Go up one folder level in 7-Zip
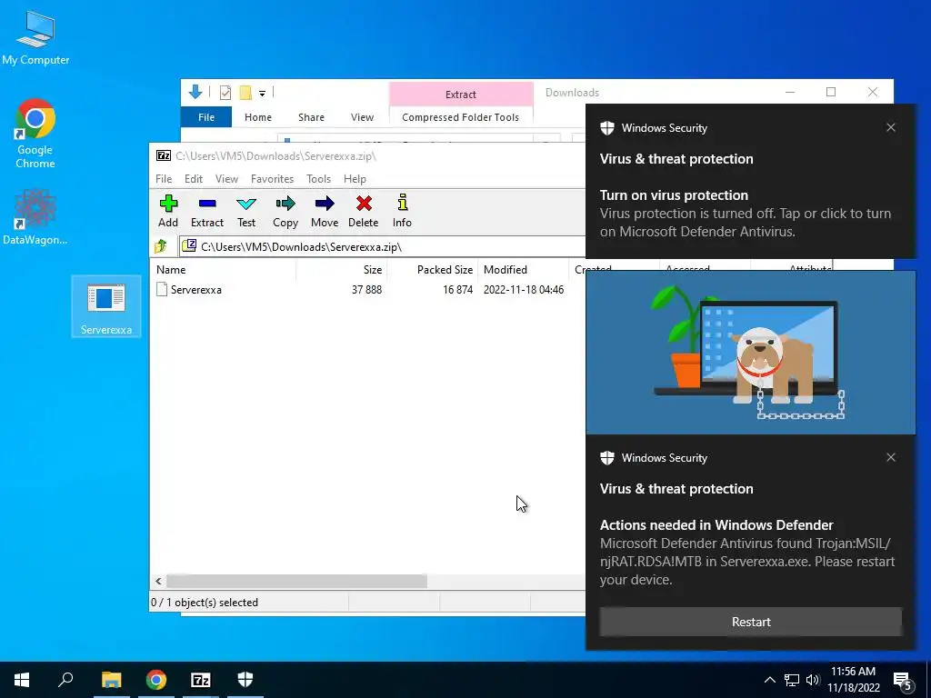The height and width of the screenshot is (698, 931). pos(160,246)
